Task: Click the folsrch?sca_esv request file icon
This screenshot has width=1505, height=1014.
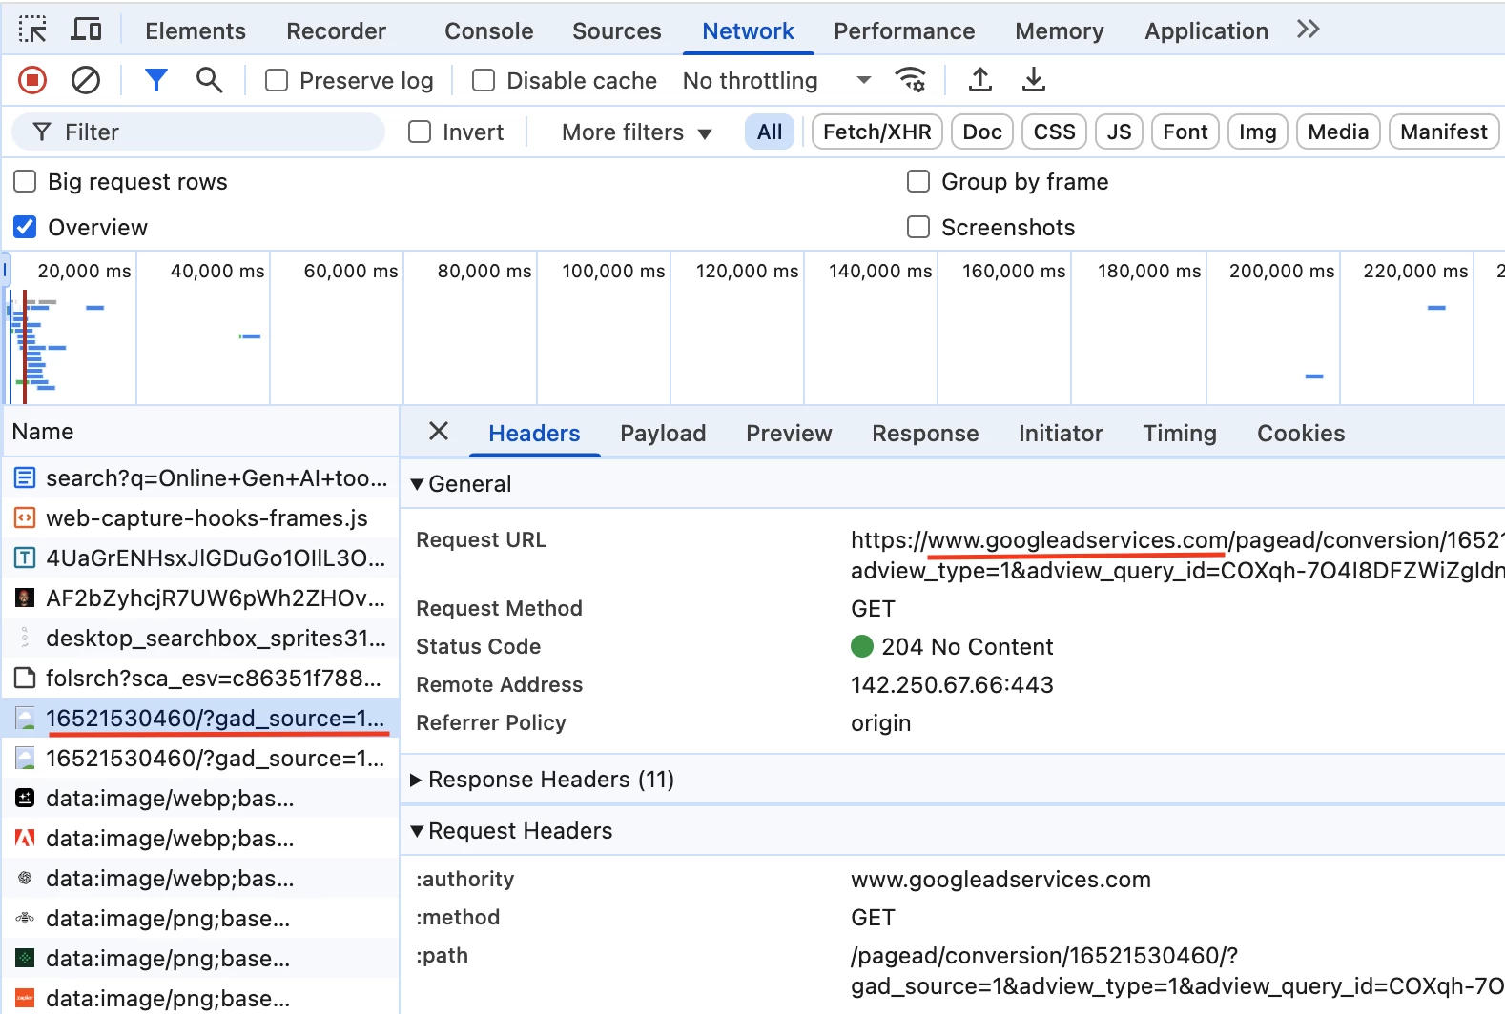Action: (x=25, y=679)
